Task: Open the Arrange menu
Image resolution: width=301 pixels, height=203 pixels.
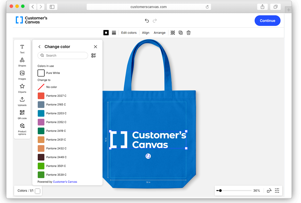Action: 159,33
